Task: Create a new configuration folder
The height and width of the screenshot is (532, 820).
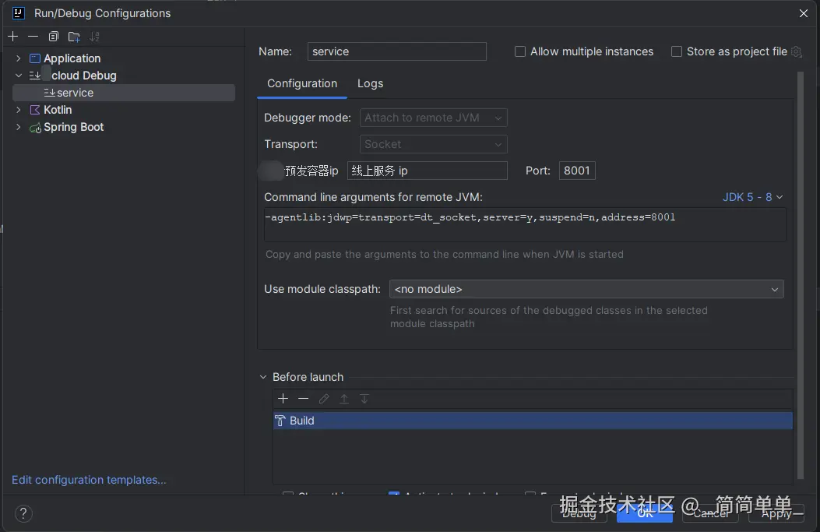Action: (x=74, y=36)
